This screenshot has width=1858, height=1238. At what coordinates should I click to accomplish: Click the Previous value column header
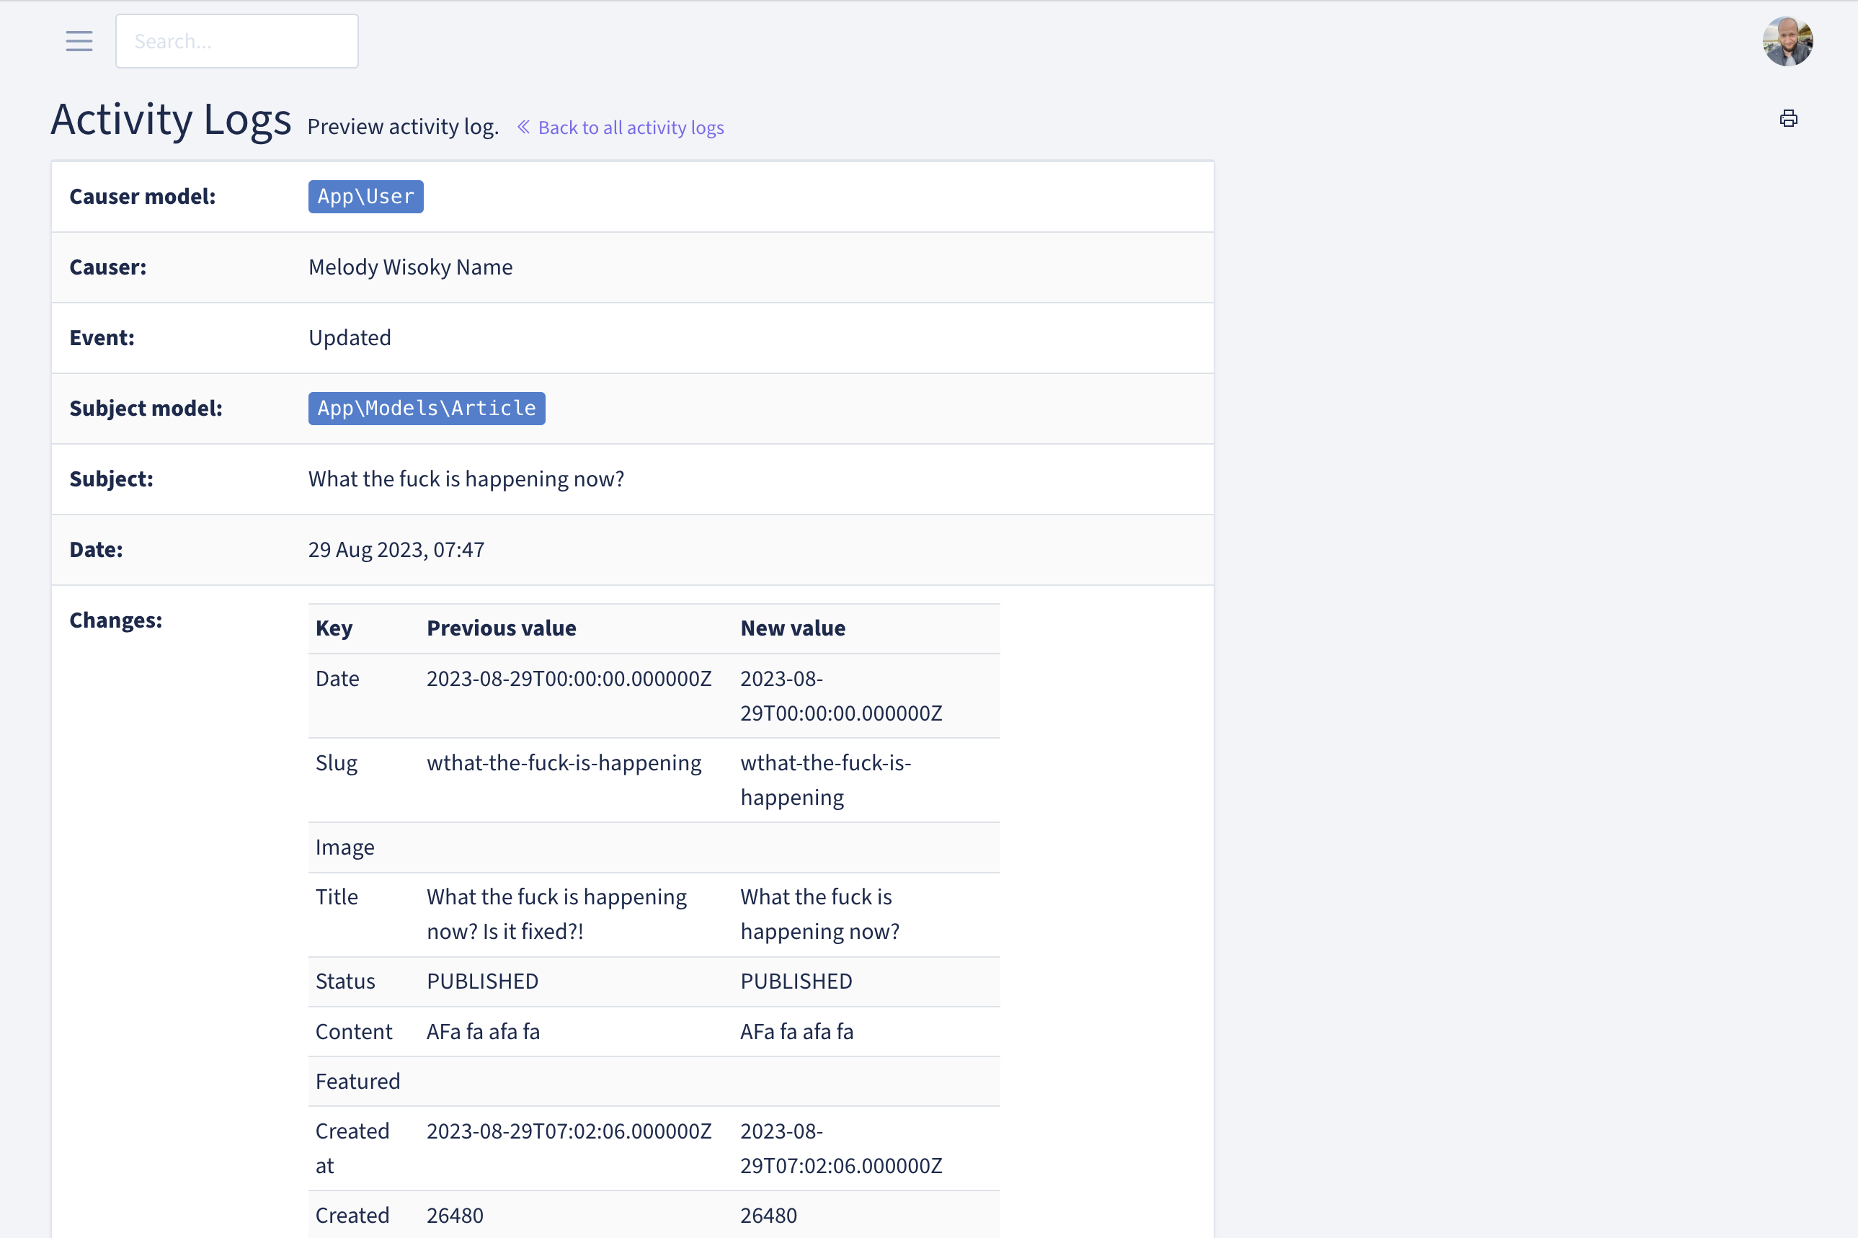(501, 628)
